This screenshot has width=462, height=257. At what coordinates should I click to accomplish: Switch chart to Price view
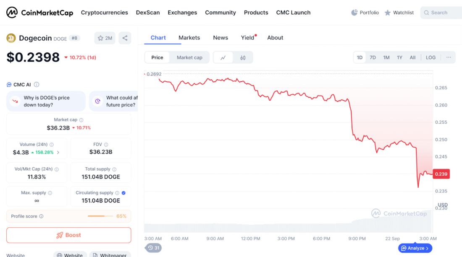point(157,57)
